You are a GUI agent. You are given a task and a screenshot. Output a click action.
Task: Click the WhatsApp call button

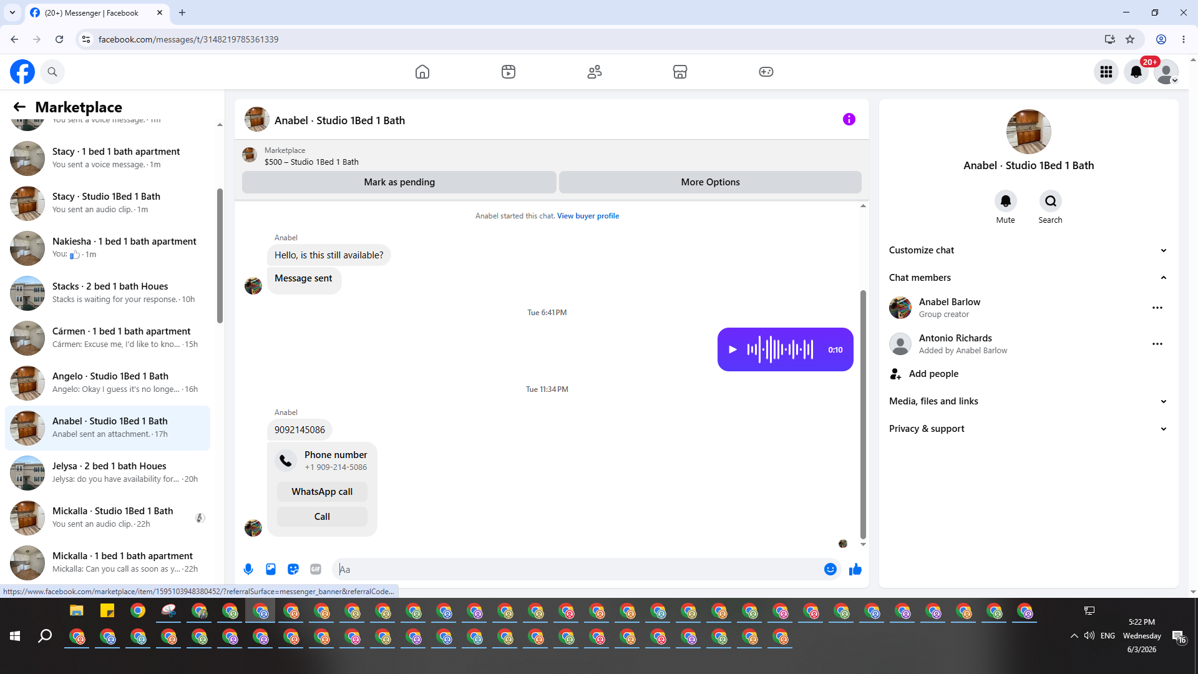tap(322, 492)
